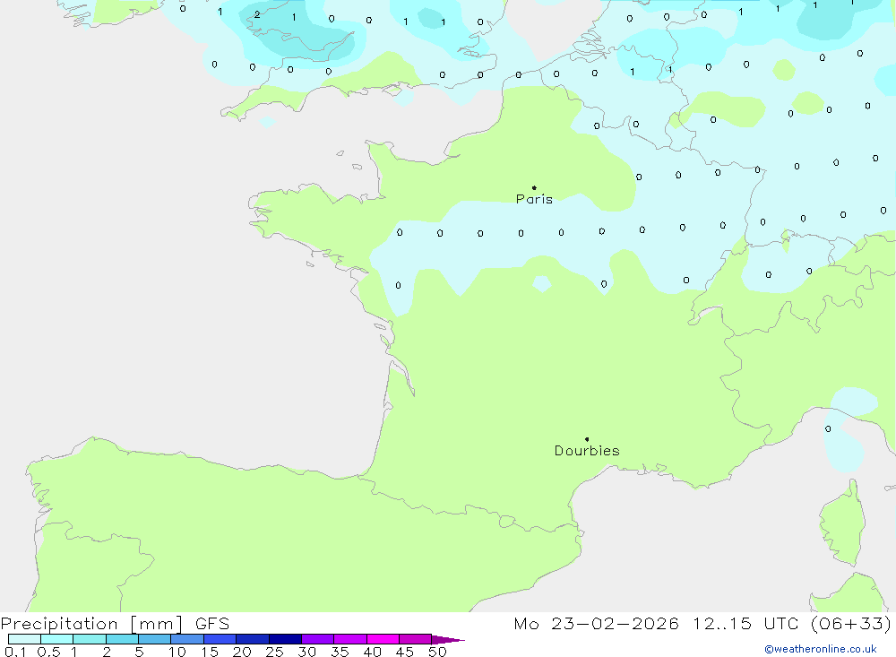
Task: Pick the 0.5–1 mm legend swatch
Action: 56,639
